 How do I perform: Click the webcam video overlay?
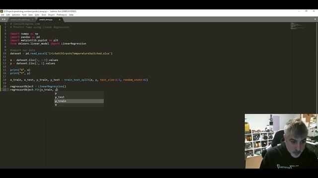281,141
